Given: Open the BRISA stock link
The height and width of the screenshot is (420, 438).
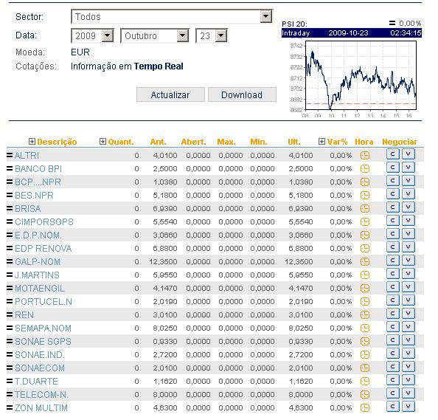Looking at the screenshot, I should coord(28,208).
